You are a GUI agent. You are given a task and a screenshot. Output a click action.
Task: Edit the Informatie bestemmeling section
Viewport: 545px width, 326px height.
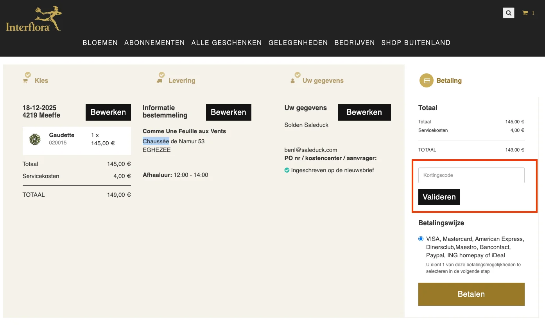[228, 112]
